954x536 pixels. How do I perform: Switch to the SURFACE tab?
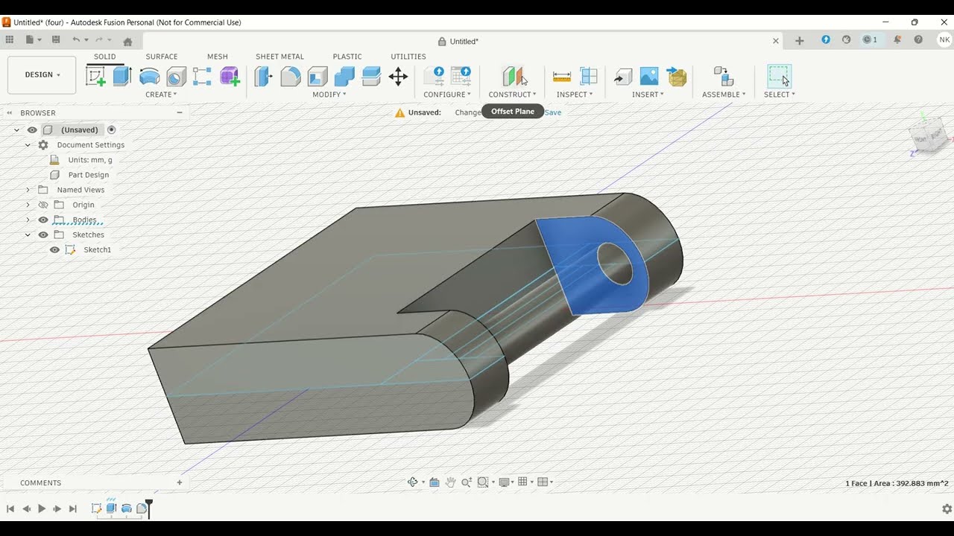click(162, 57)
